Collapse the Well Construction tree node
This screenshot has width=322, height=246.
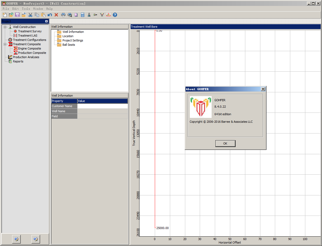tap(5, 27)
